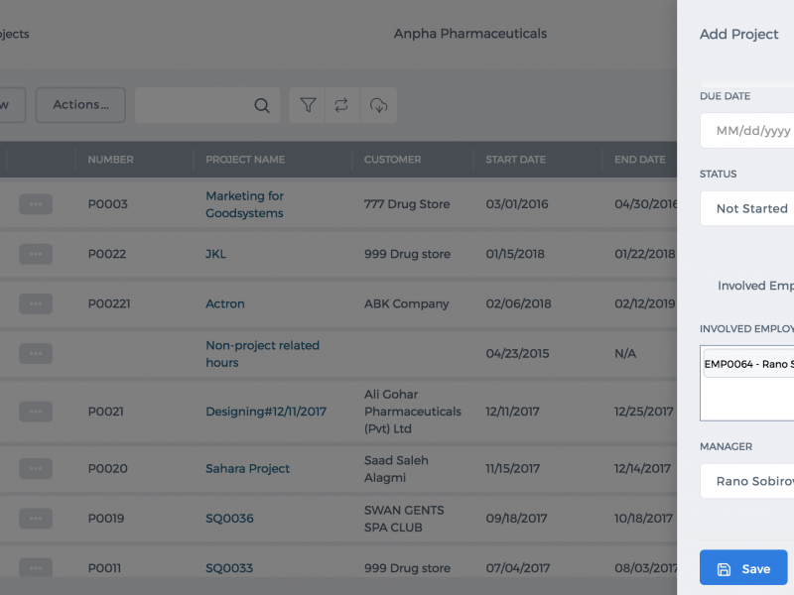794x595 pixels.
Task: Click start date 03/01/2016
Action: tap(517, 204)
